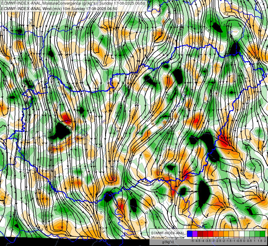Click the legend scale value 2
This screenshot has height=246, width=268.
[x=265, y=241]
